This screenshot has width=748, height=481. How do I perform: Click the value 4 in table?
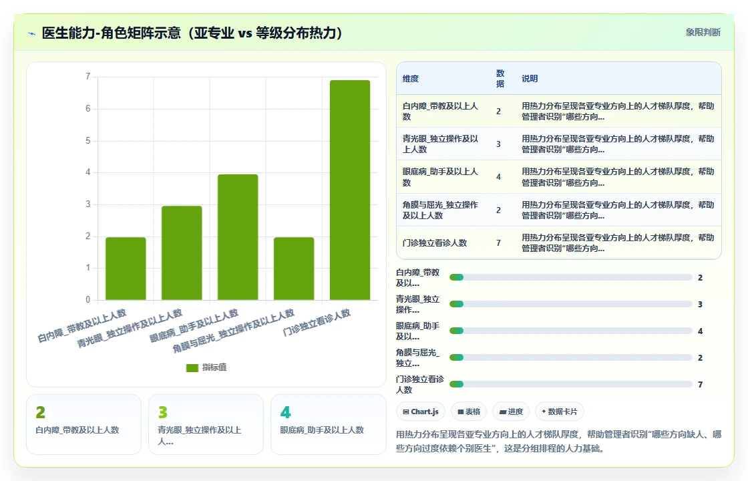click(x=498, y=177)
